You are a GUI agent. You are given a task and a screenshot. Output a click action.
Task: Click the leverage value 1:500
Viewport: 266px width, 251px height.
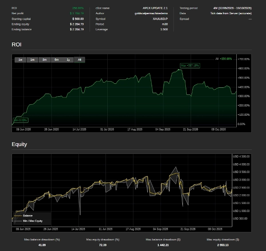pyautogui.click(x=164, y=29)
